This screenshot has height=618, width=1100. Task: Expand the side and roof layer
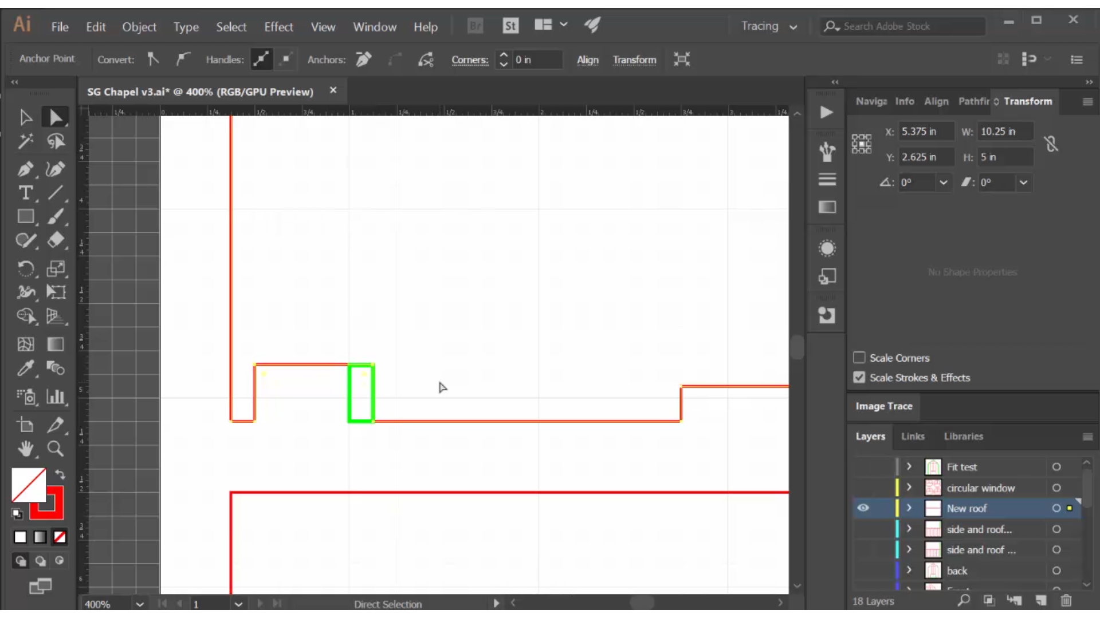click(909, 529)
